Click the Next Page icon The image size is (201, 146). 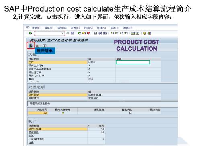[121, 33]
